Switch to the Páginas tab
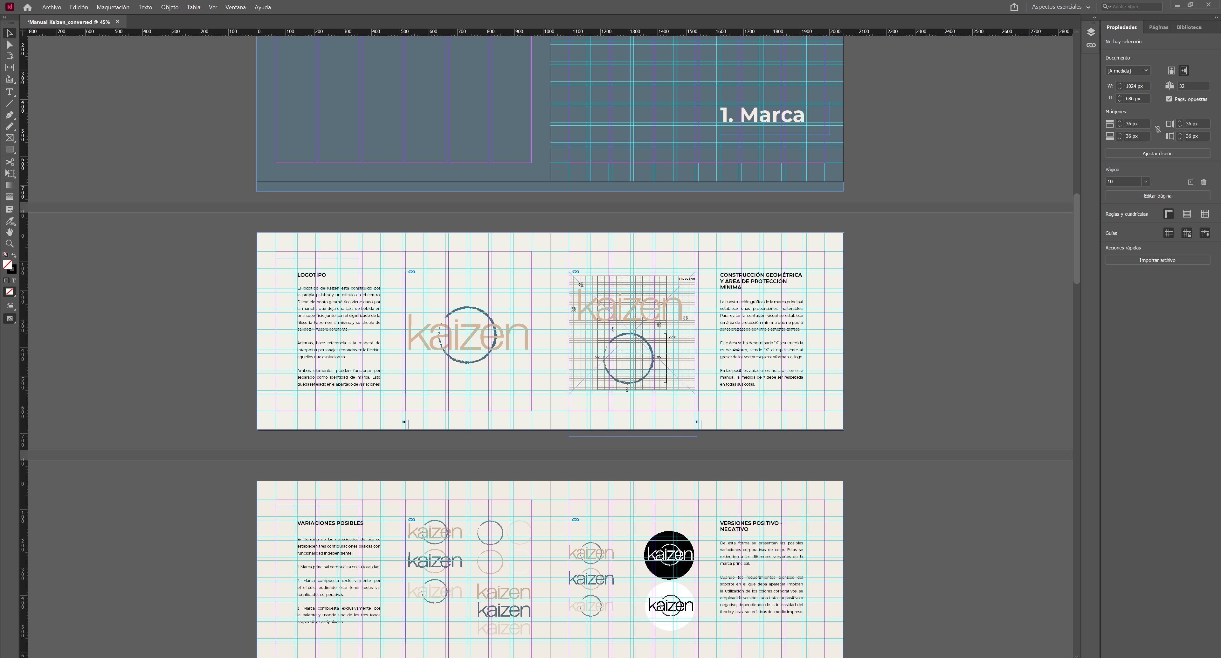Viewport: 1221px width, 658px height. click(x=1158, y=27)
